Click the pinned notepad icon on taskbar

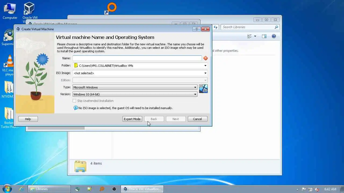tap(89, 189)
